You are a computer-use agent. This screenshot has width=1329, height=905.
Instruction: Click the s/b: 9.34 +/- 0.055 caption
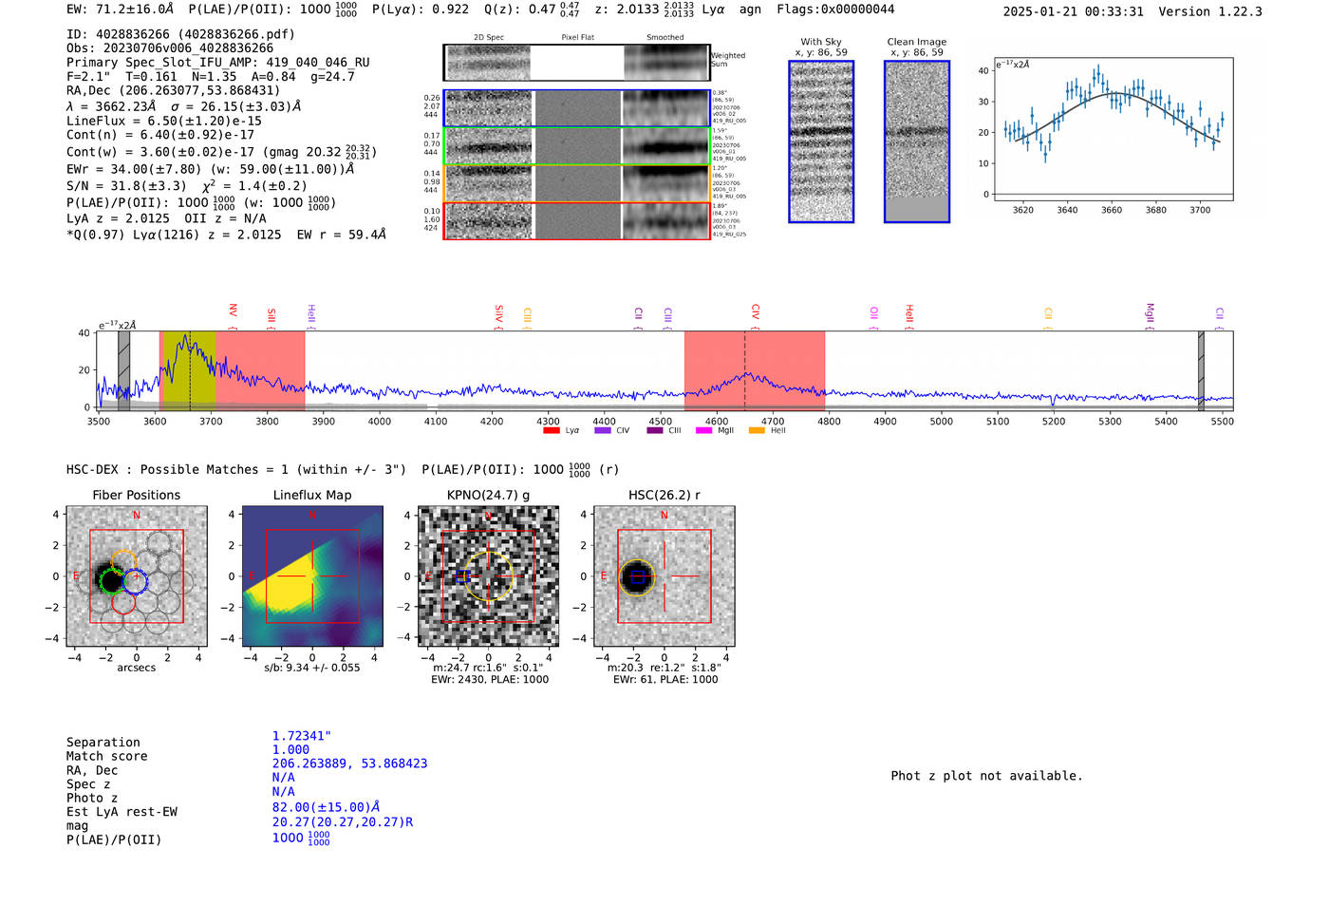[x=312, y=668]
